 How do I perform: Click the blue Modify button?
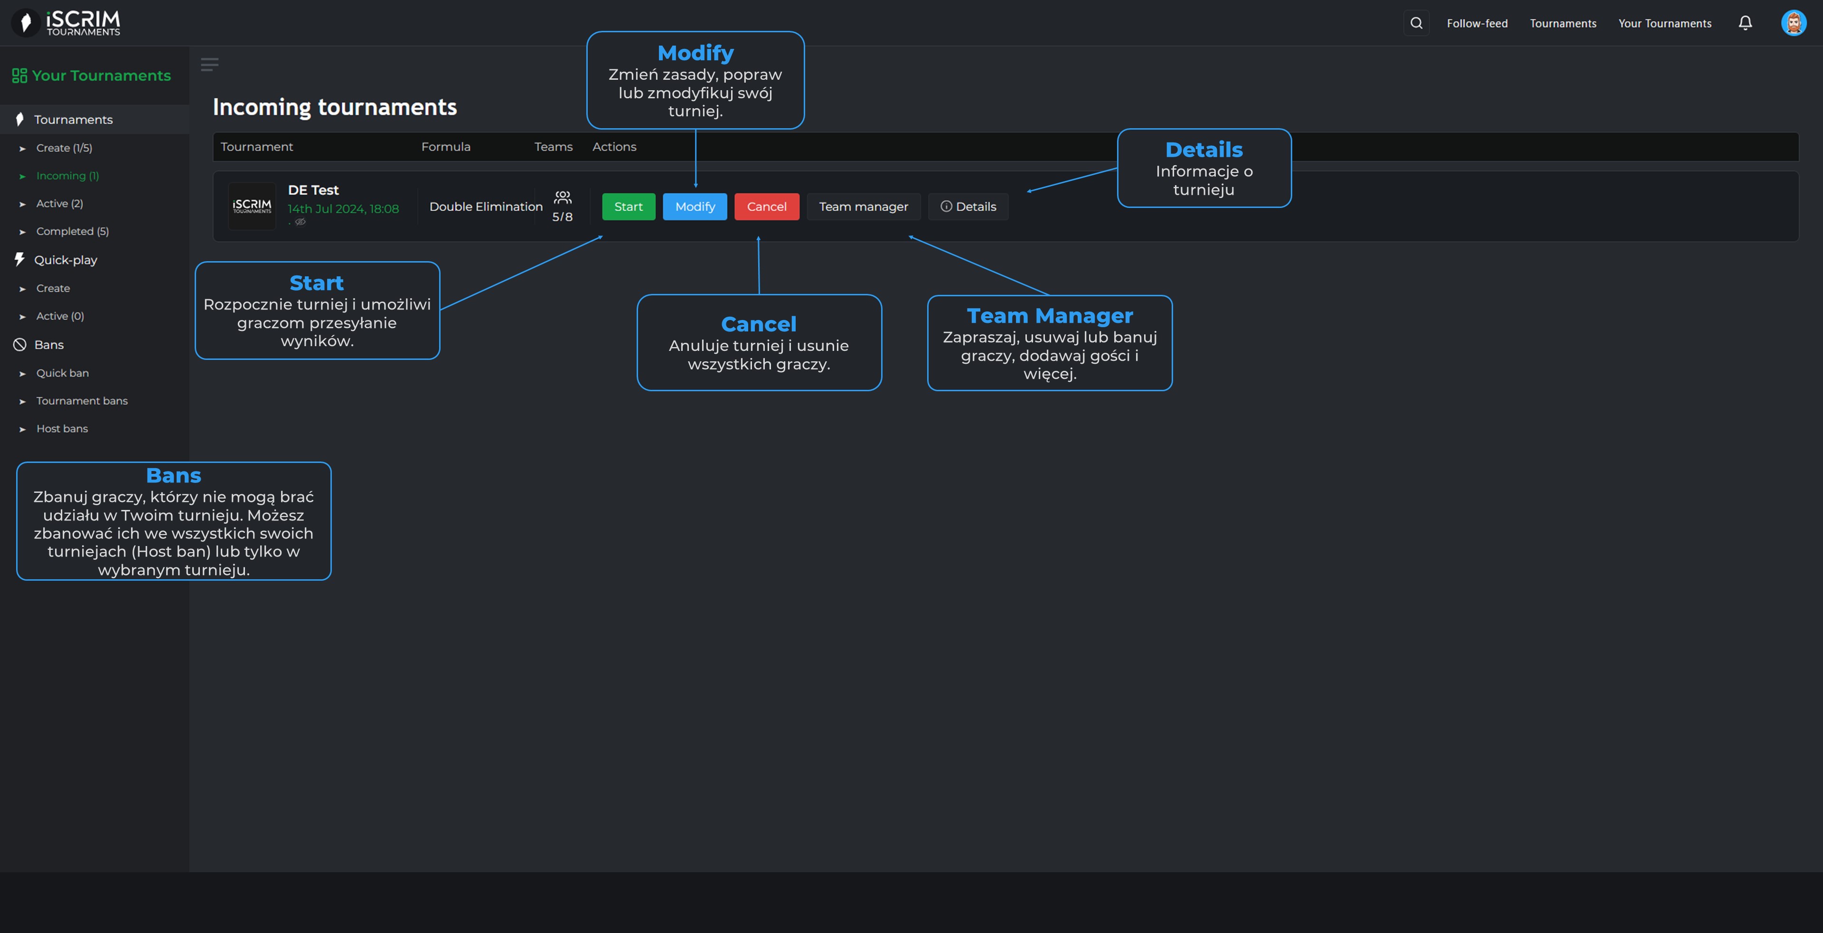(694, 207)
